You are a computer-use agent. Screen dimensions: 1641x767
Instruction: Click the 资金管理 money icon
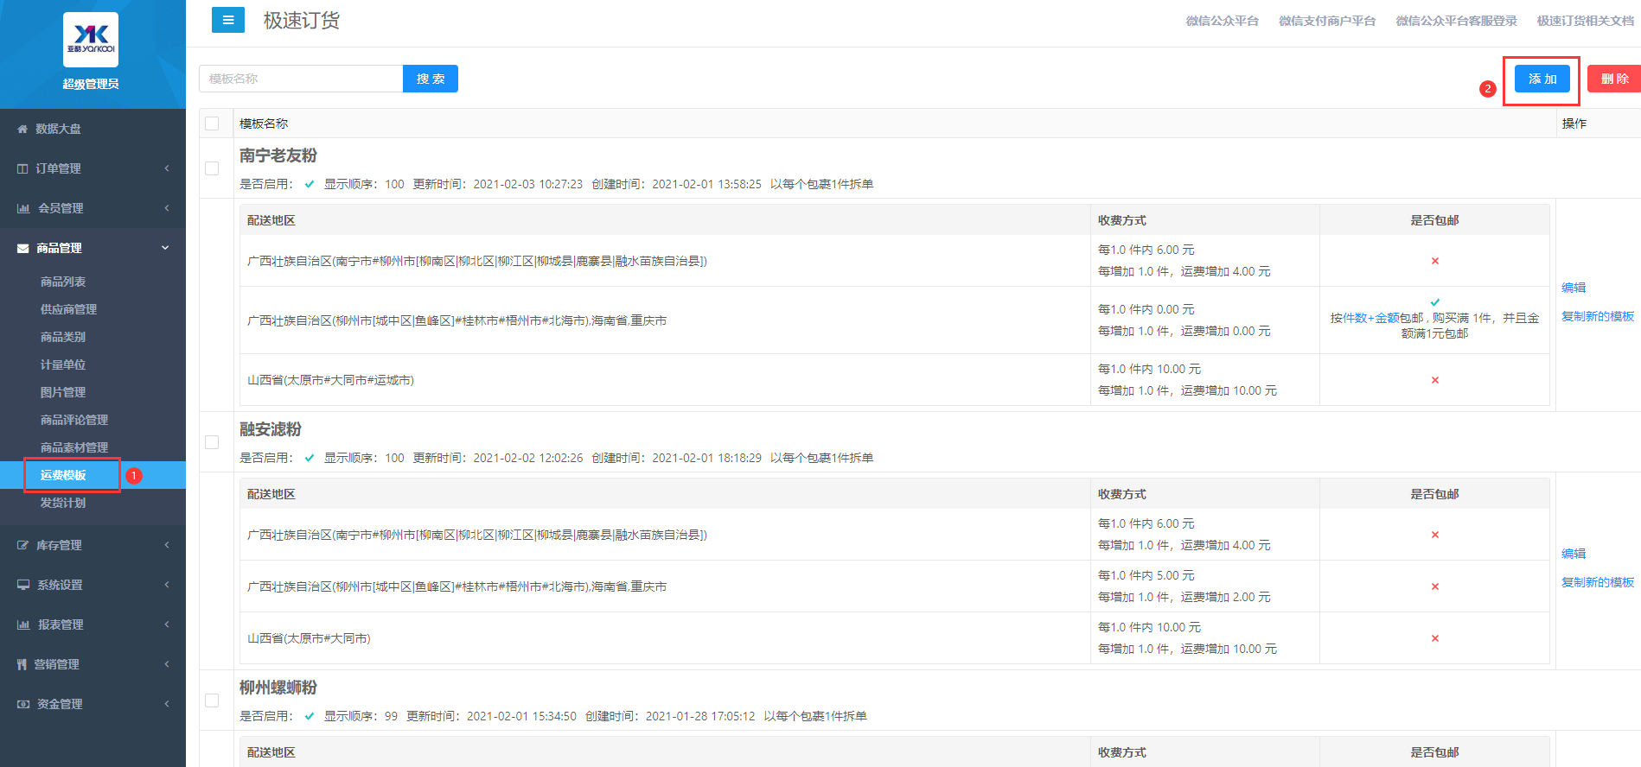point(23,704)
